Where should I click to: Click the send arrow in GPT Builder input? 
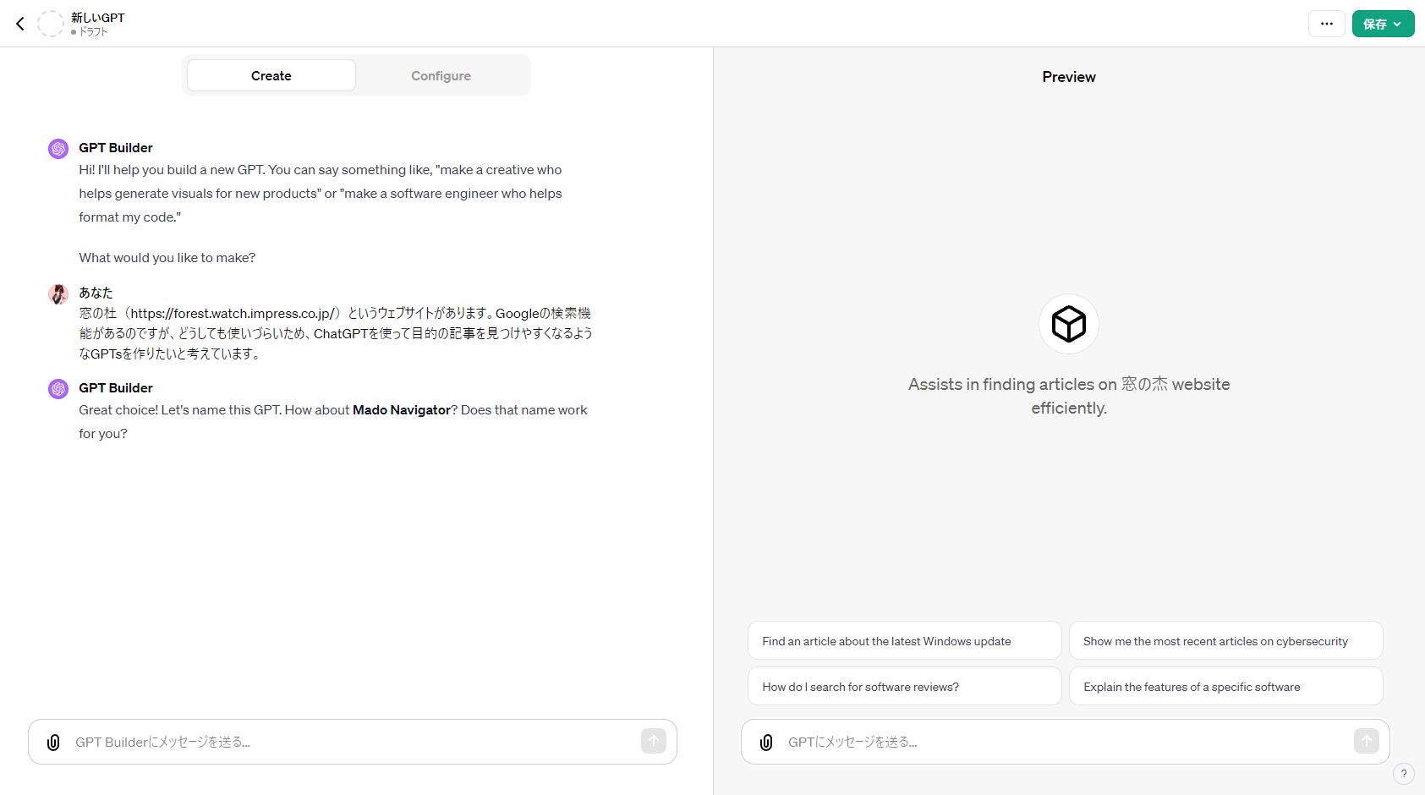[653, 741]
